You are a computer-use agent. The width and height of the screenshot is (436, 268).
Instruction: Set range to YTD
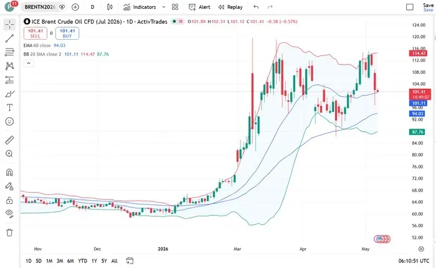click(82, 261)
